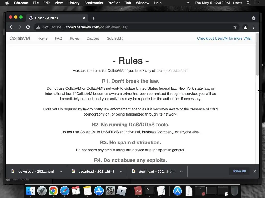This screenshot has height=198, width=265.
Task: Open the Help menu
Action: pos(158,3)
